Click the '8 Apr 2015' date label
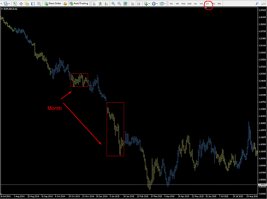The image size is (267, 199). pos(169,196)
